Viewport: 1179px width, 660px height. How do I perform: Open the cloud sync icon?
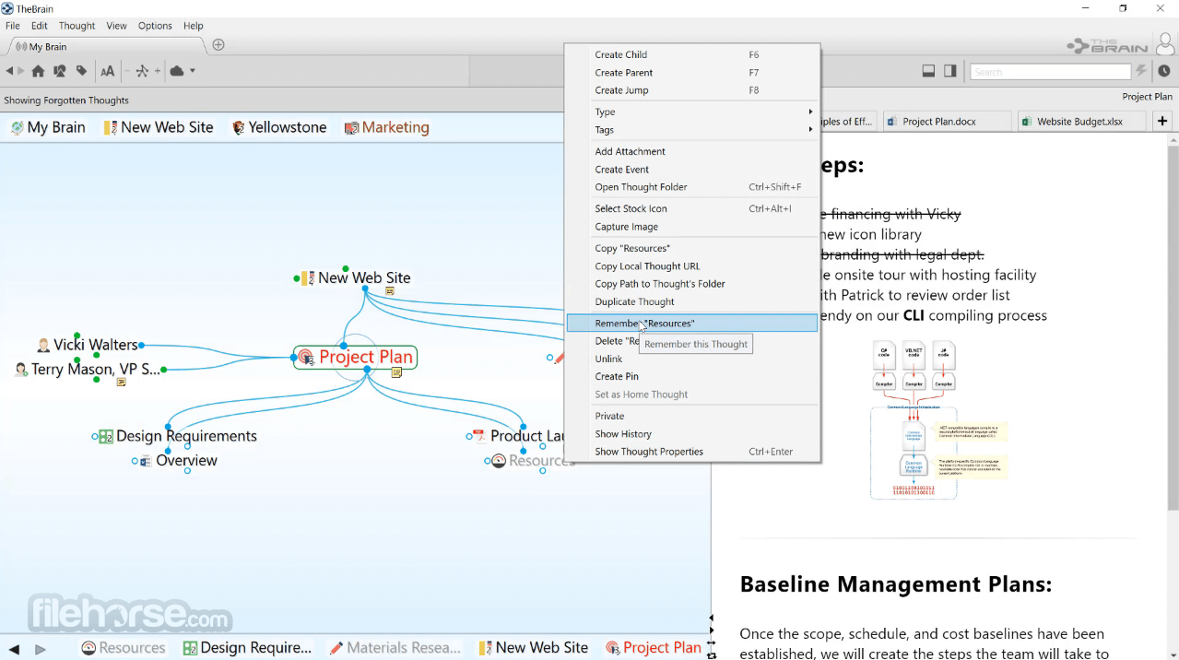pyautogui.click(x=177, y=71)
